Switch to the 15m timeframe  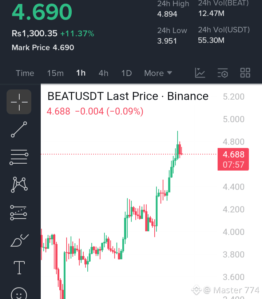55,73
